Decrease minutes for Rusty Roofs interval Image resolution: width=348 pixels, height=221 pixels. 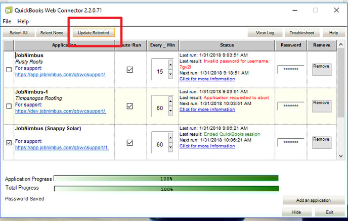point(170,74)
